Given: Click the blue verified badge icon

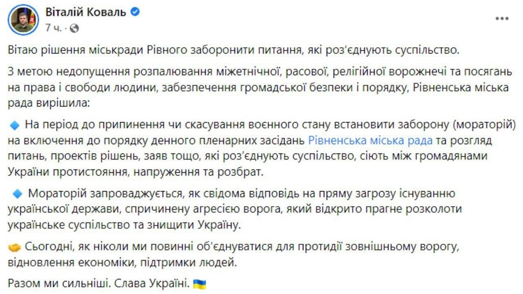Looking at the screenshot, I should (x=135, y=12).
